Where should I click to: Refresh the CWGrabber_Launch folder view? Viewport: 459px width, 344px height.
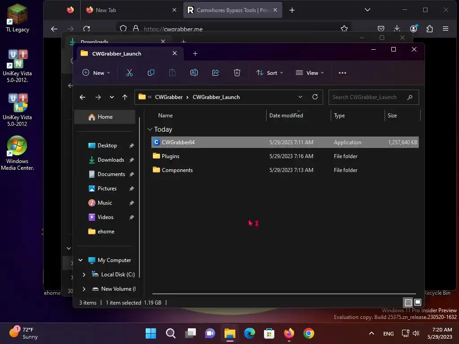pos(315,97)
